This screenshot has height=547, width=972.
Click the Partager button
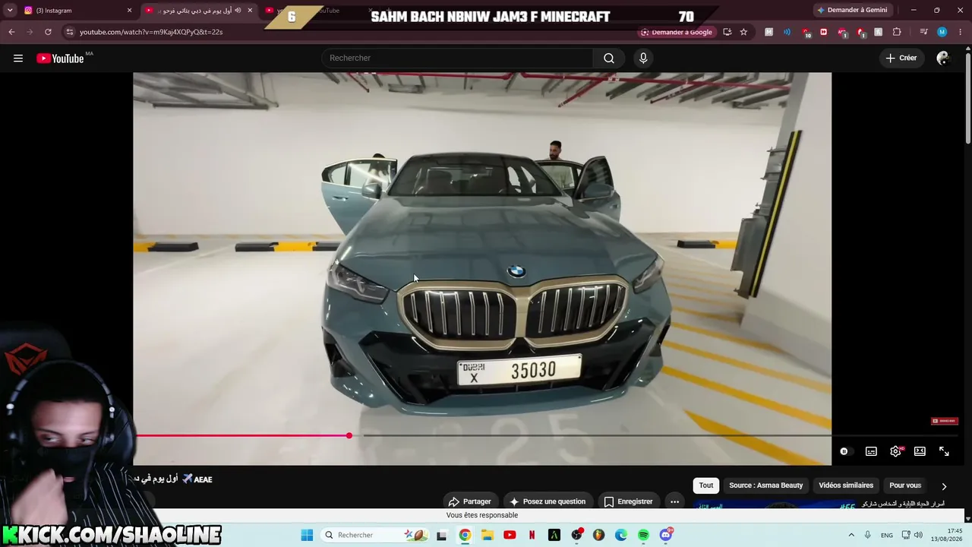pos(470,501)
